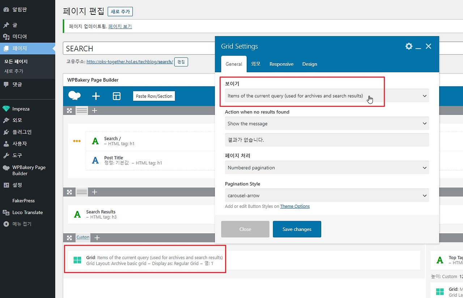Open Grid Settings gear icon
Screen dimensions: 463x298
(x=409, y=46)
